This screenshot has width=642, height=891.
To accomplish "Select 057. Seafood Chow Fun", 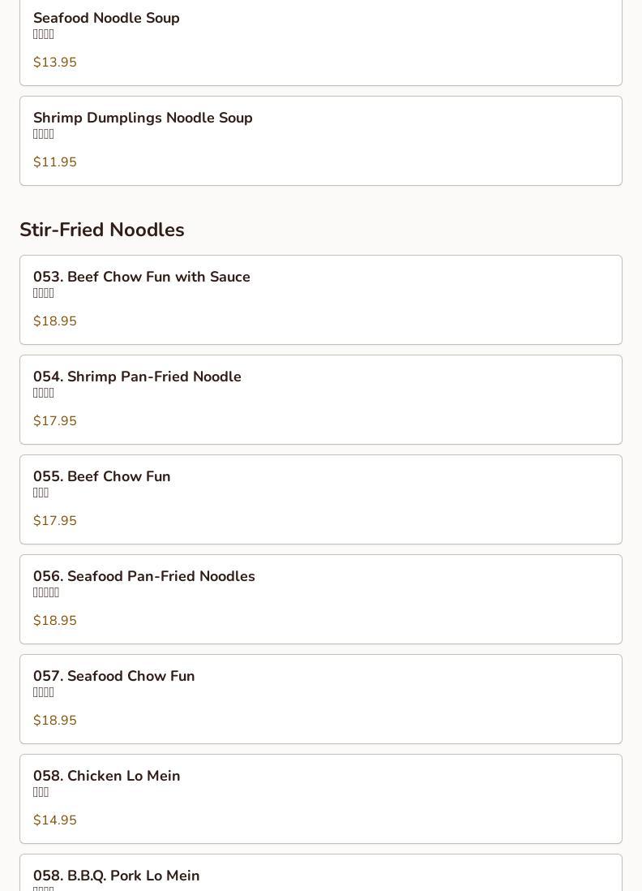I will (114, 676).
